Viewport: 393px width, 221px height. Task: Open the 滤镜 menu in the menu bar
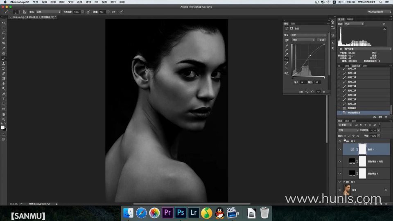tap(88, 2)
